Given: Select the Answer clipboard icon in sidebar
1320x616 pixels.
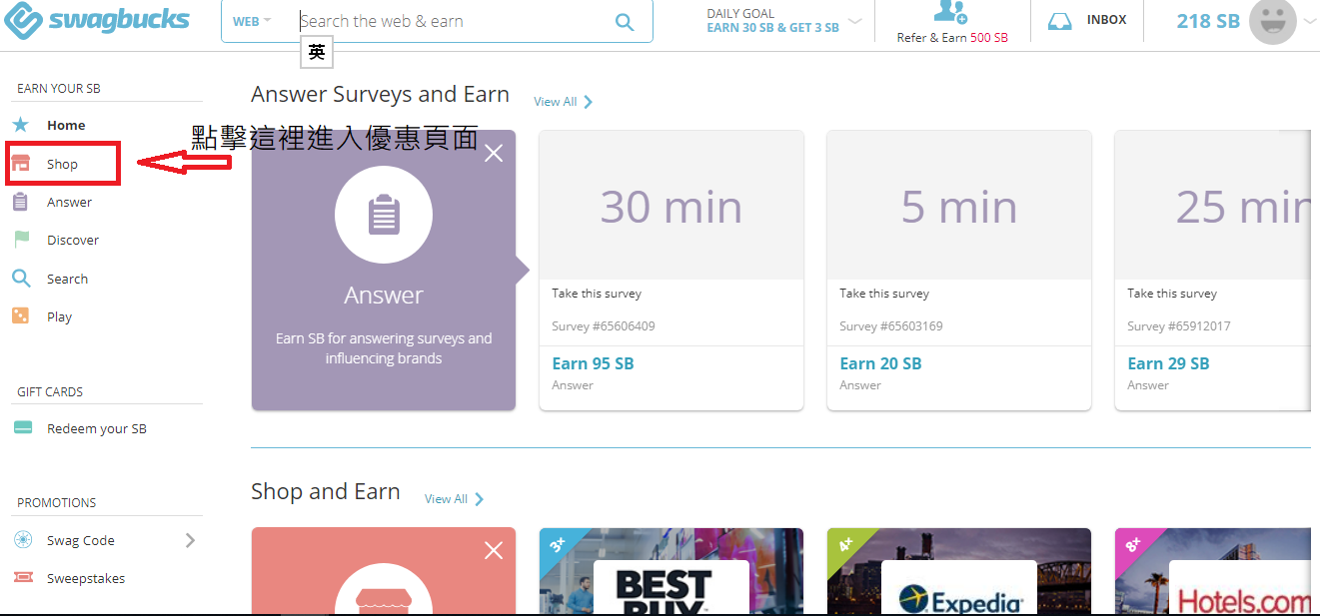Looking at the screenshot, I should pos(21,202).
